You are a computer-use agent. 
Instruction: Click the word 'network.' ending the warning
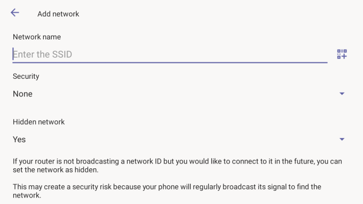pyautogui.click(x=27, y=195)
